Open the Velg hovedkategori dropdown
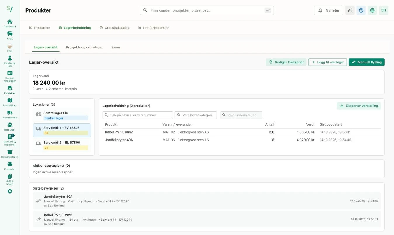Image resolution: width=394 pixels, height=235 pixels. pos(196,115)
